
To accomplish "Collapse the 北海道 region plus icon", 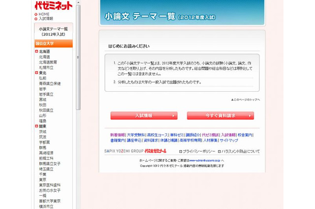I will [36, 52].
